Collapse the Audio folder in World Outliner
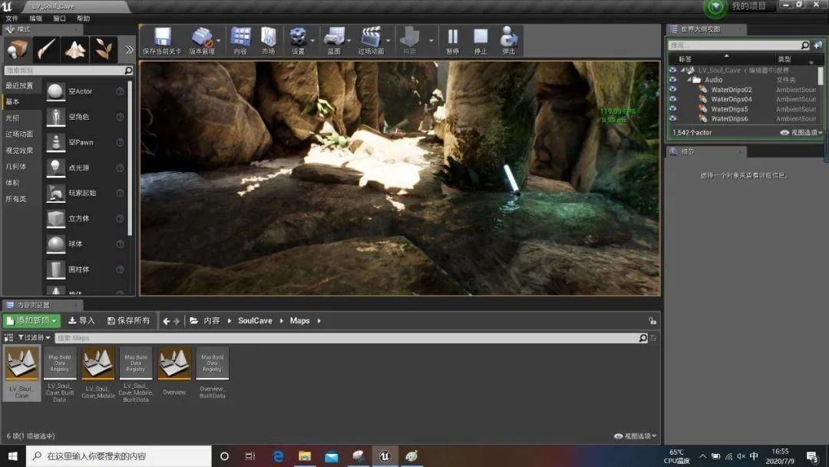 689,80
